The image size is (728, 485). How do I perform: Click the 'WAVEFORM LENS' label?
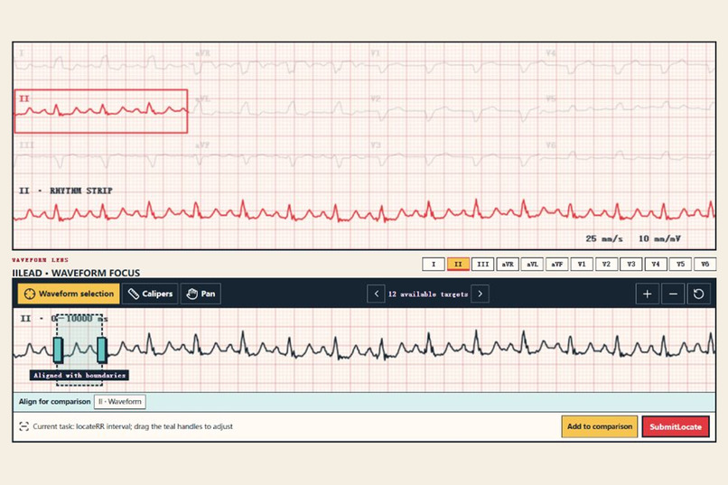point(41,260)
